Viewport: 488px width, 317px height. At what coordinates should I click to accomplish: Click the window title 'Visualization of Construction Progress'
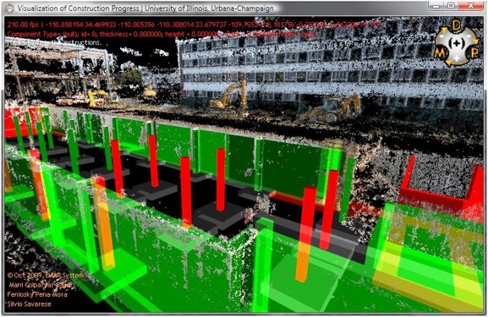[78, 8]
